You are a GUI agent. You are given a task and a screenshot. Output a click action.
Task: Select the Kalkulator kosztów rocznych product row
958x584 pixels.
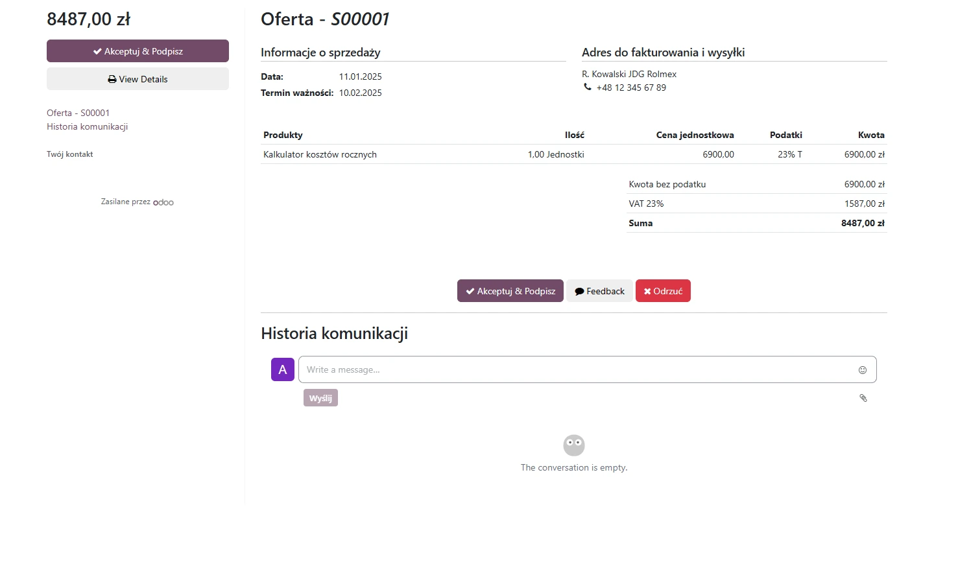click(x=320, y=154)
